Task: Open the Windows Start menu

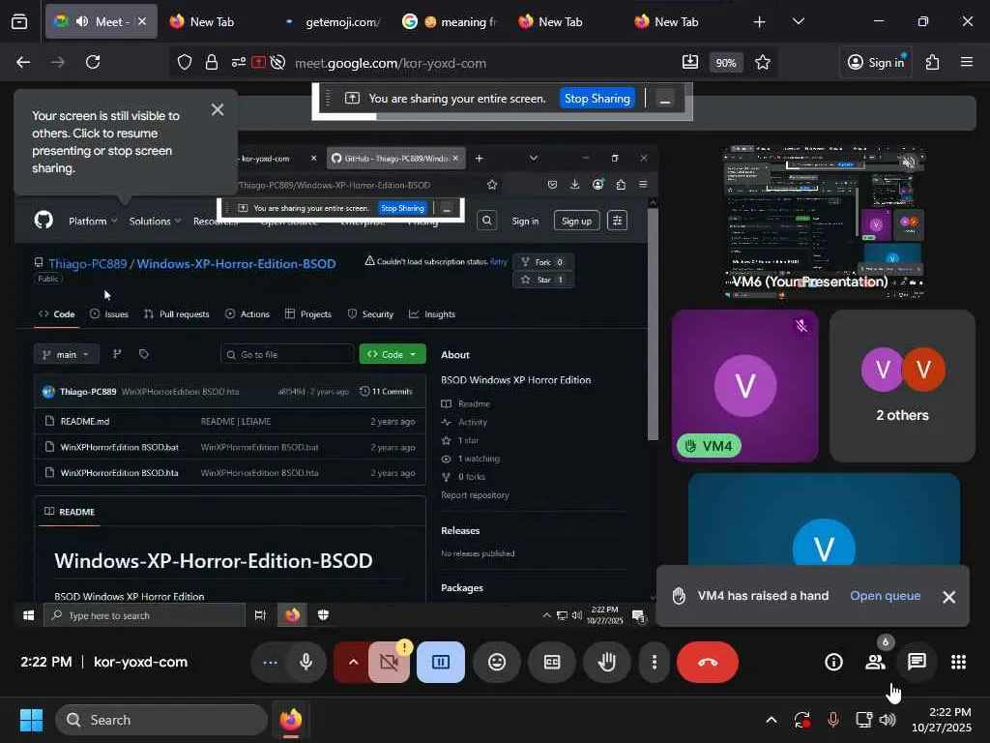Action: coord(31,720)
